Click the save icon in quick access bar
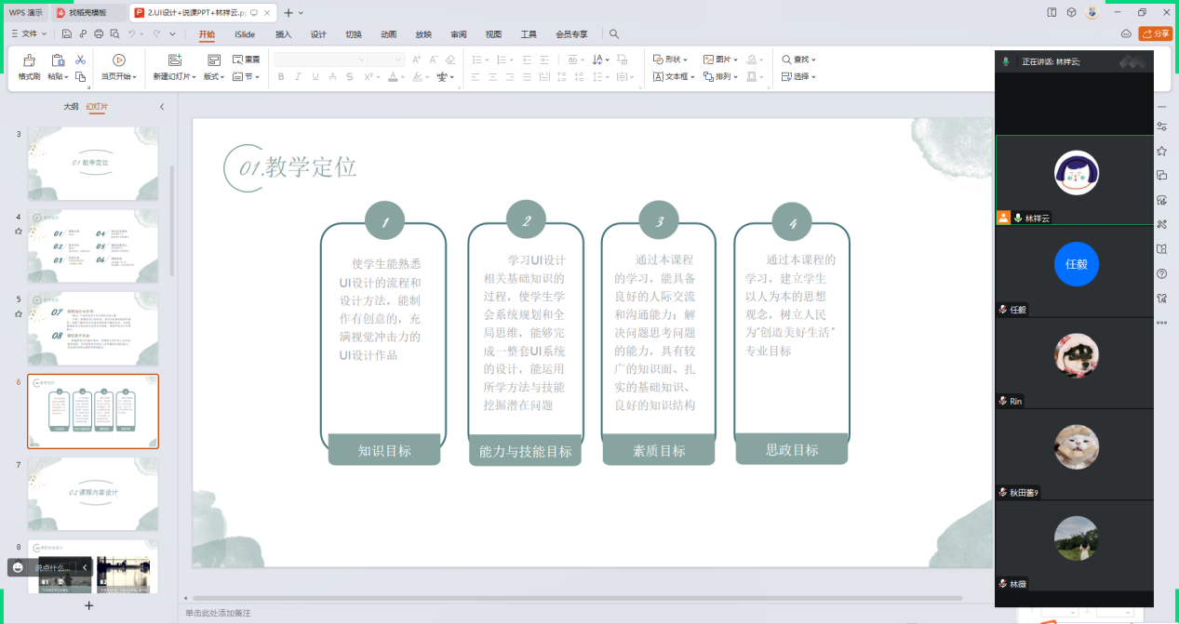Image resolution: width=1179 pixels, height=624 pixels. coord(67,34)
